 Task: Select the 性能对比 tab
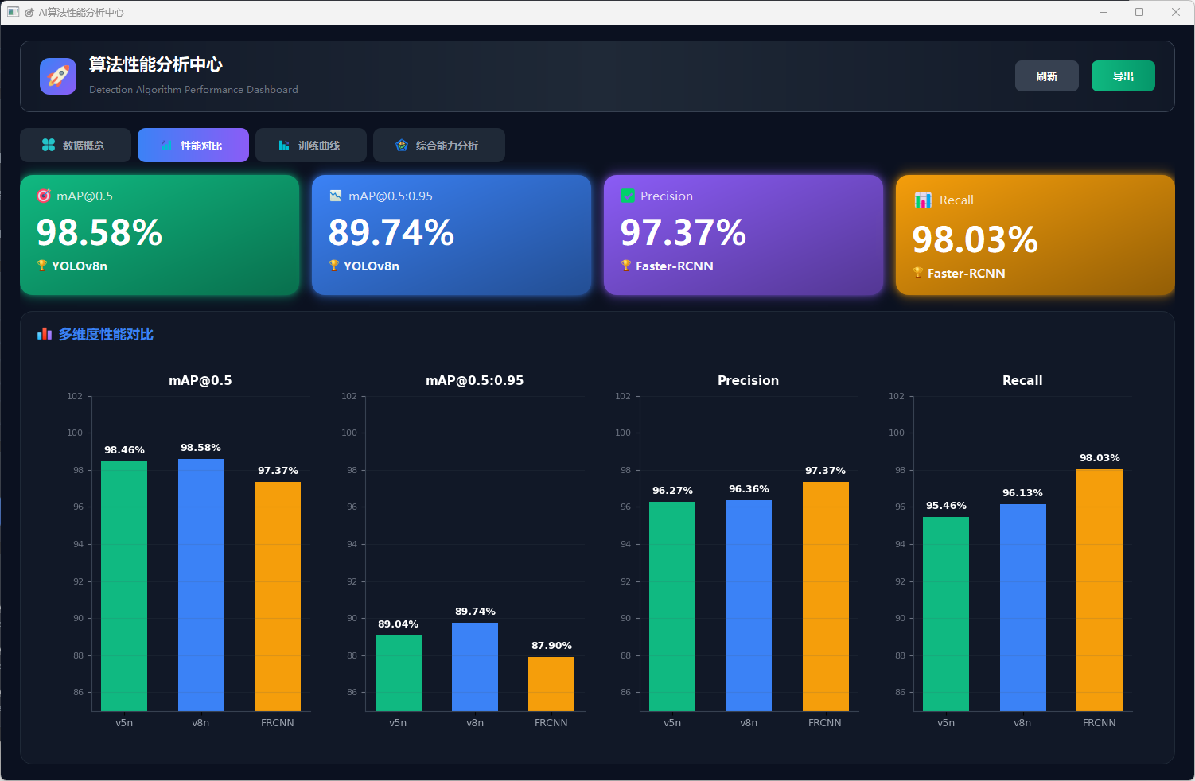(x=193, y=146)
